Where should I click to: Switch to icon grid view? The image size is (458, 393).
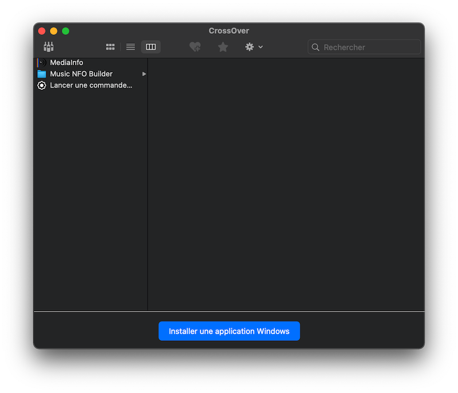110,47
